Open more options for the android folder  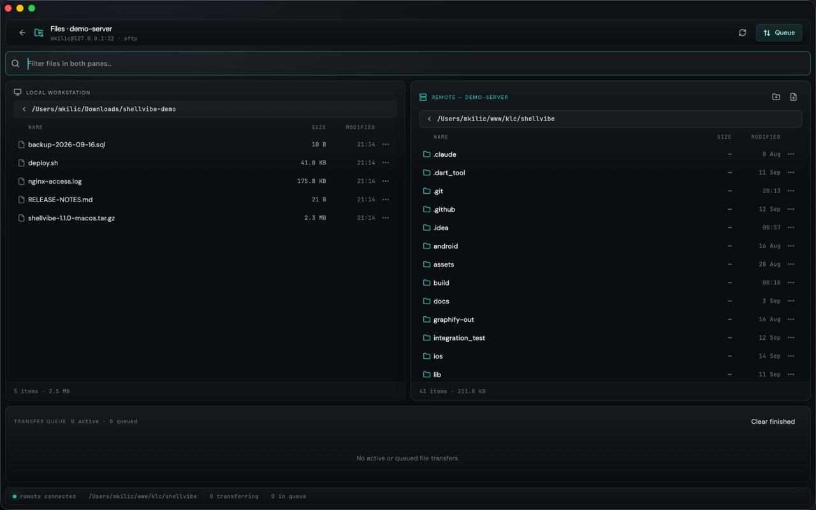(791, 246)
